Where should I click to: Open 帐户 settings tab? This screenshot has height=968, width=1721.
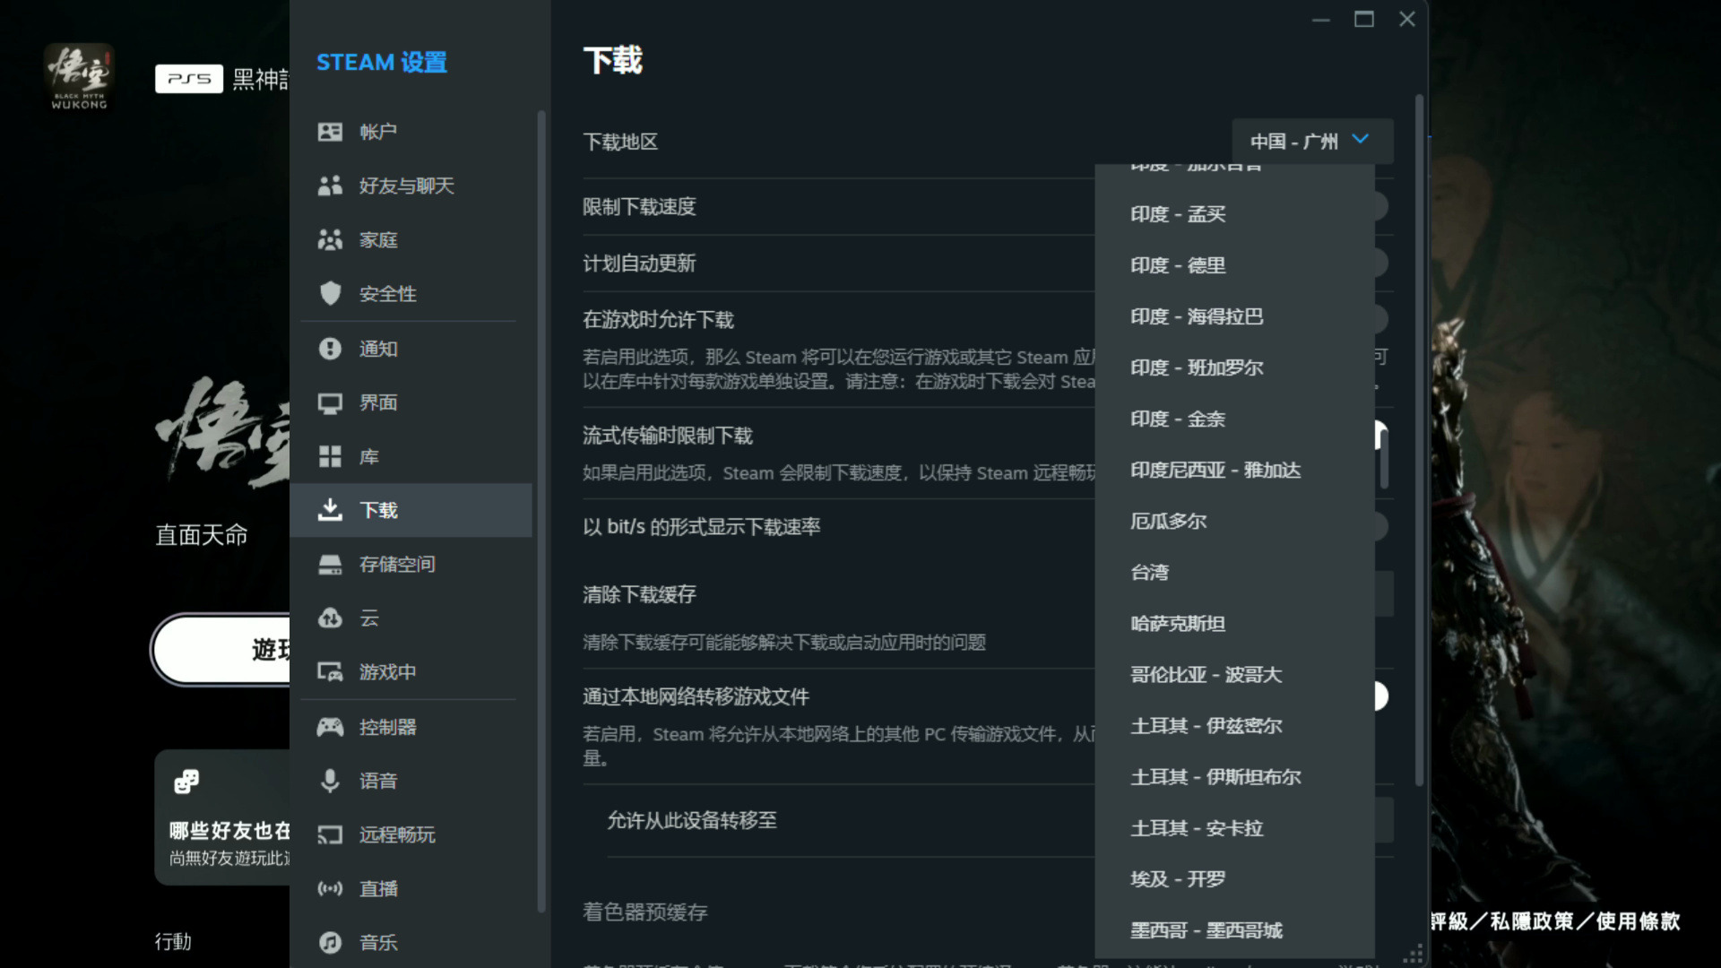point(411,132)
